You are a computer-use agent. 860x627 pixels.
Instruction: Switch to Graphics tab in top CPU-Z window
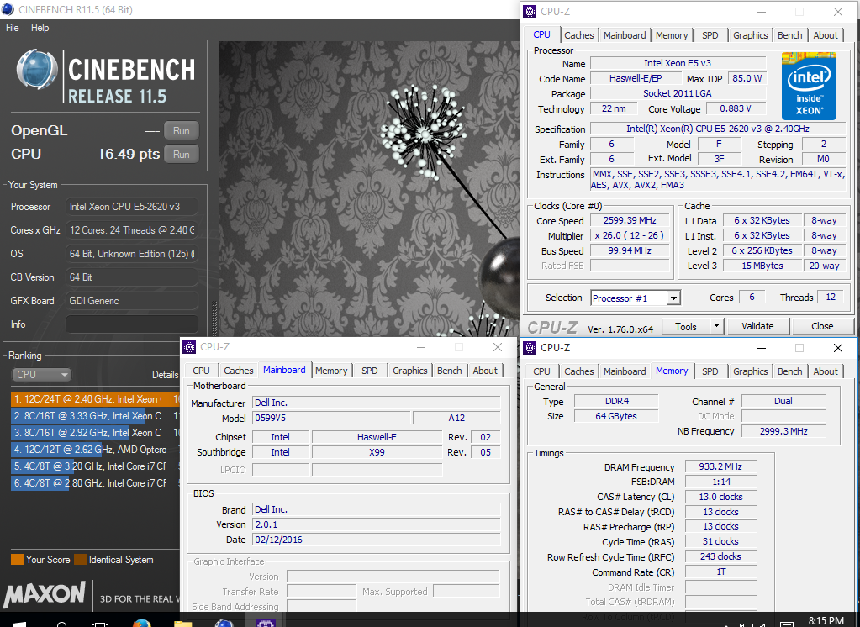[751, 35]
